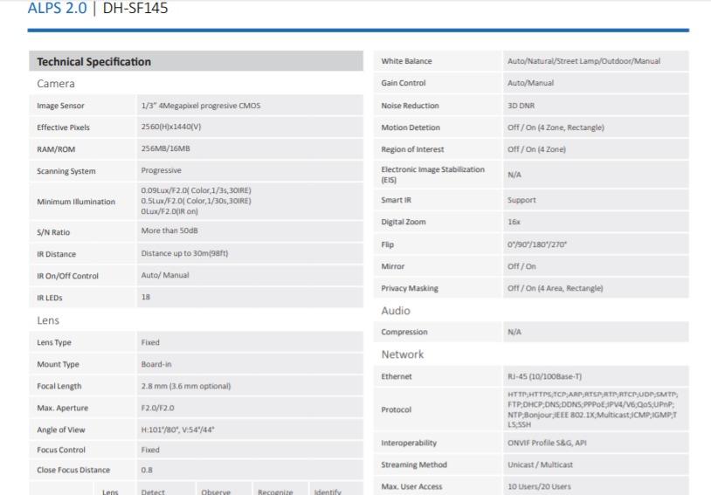This screenshot has width=711, height=495.
Task: Select the '16x' zoom value
Action: coord(514,222)
